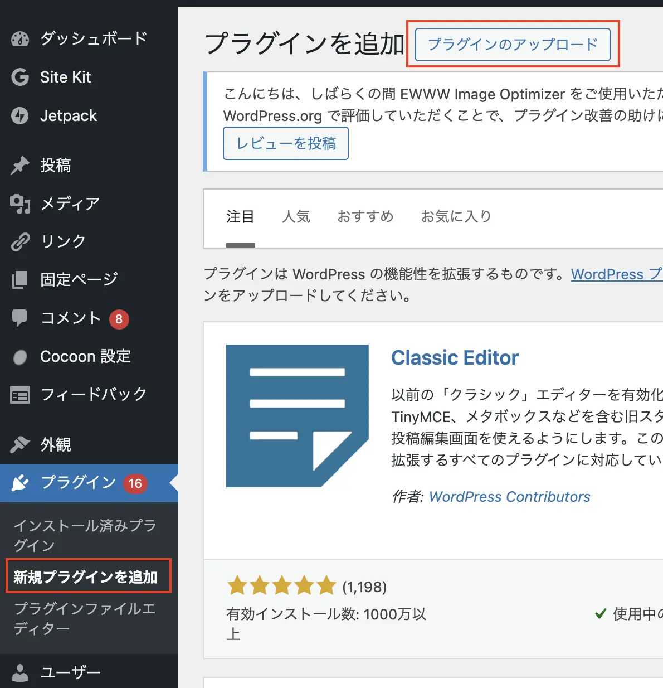Click the レビューを投稿 button

click(x=286, y=143)
